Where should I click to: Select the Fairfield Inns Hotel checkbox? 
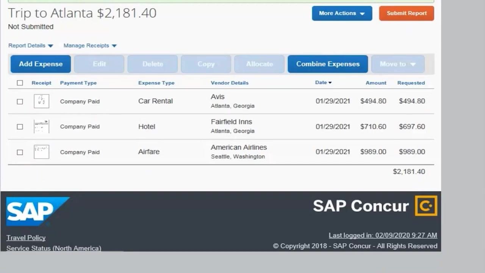[x=20, y=127]
